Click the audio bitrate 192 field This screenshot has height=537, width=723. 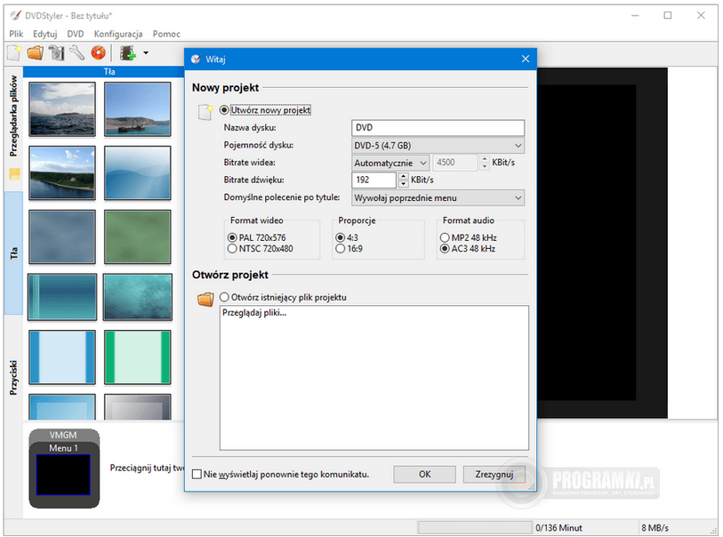[x=374, y=180]
